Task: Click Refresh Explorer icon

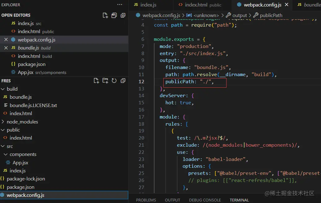Action: point(114,81)
